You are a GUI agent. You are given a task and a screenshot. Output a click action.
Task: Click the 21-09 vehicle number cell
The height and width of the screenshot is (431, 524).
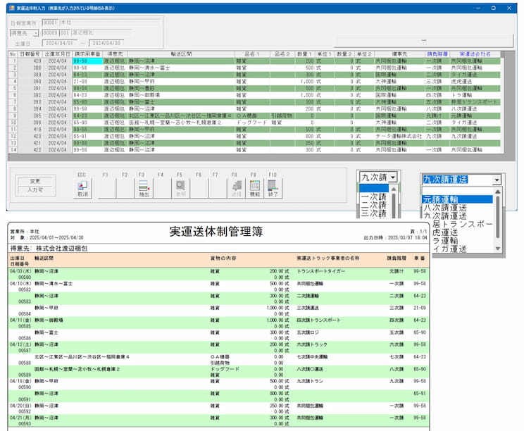[87, 82]
